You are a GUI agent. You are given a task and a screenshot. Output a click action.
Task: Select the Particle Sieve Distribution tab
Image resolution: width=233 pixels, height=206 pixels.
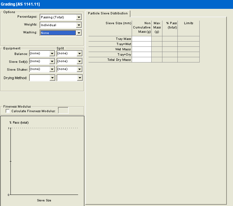coord(108,13)
